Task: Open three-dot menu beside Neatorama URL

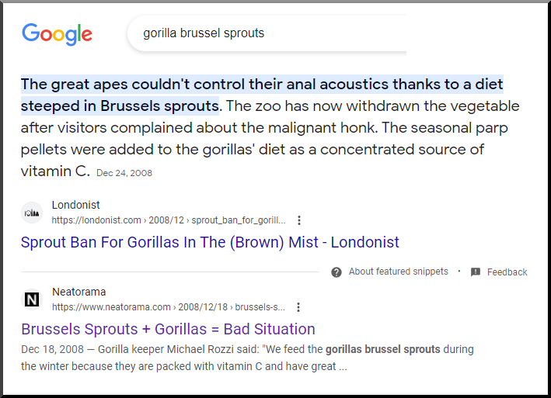Action: 298,307
